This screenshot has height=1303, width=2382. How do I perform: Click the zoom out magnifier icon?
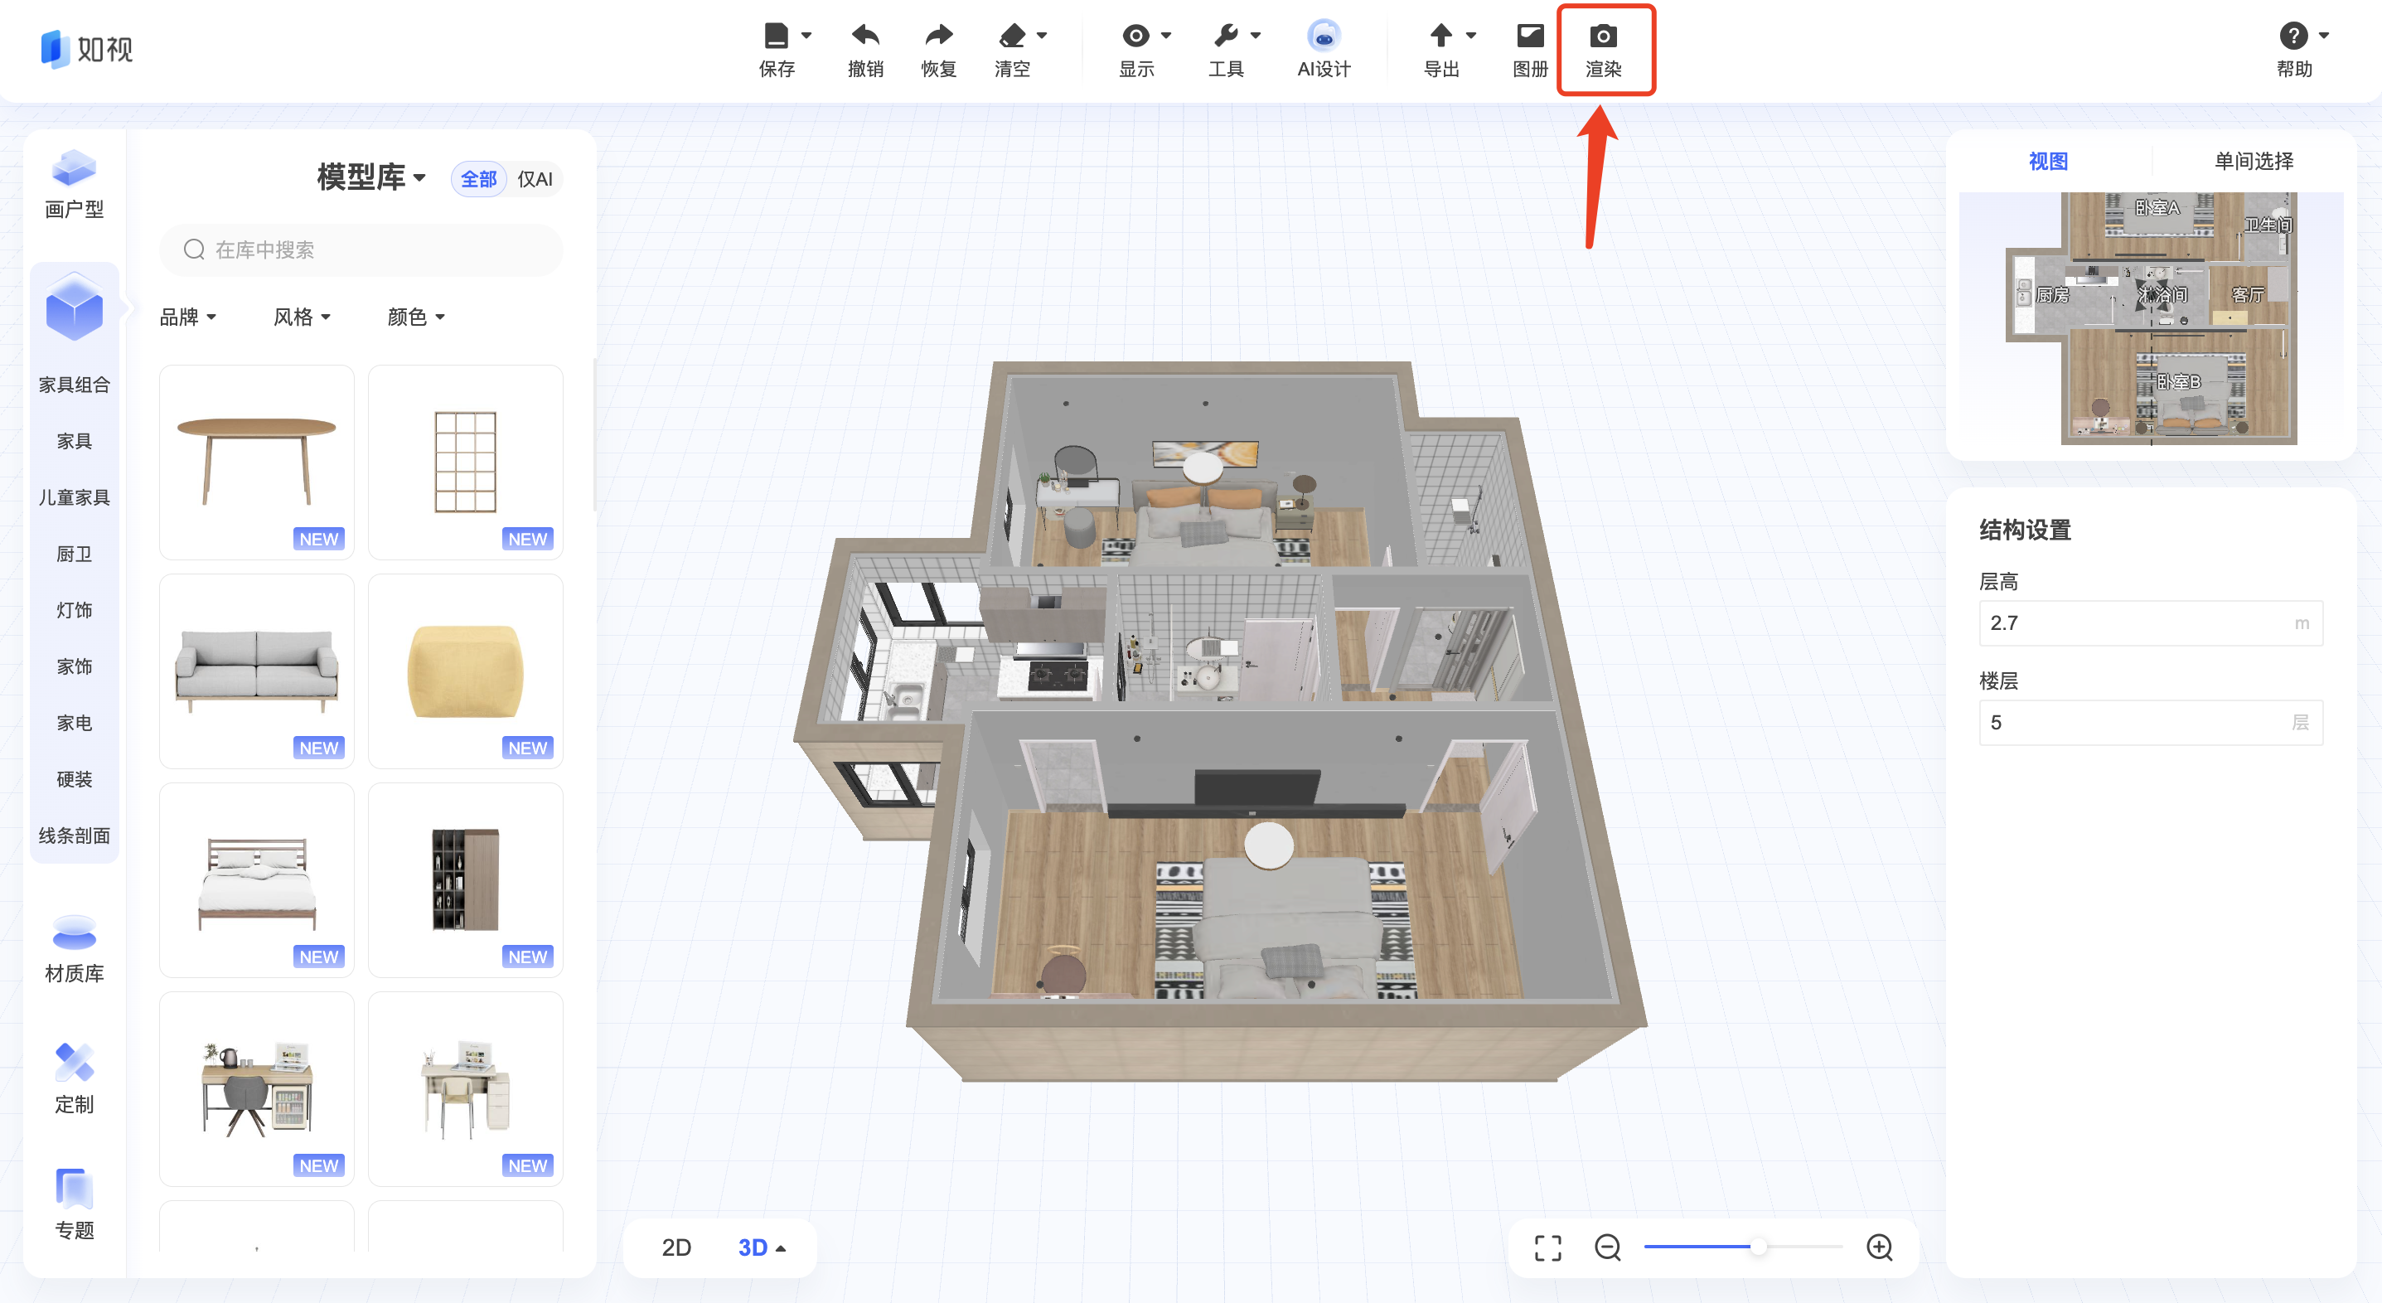click(x=1608, y=1247)
